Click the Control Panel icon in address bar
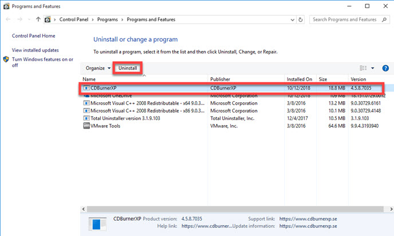The image size is (394, 236). (48, 19)
